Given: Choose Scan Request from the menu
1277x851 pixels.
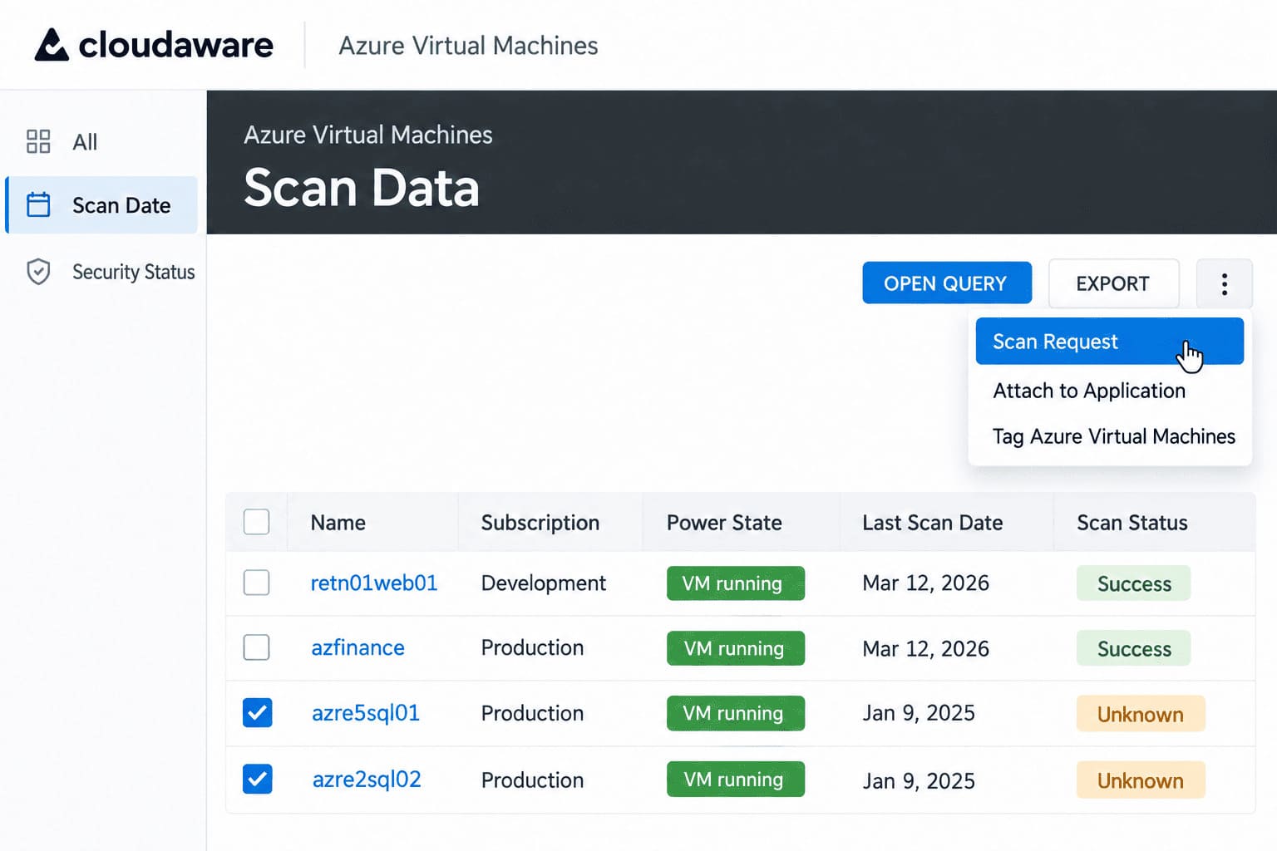Looking at the screenshot, I should 1109,342.
